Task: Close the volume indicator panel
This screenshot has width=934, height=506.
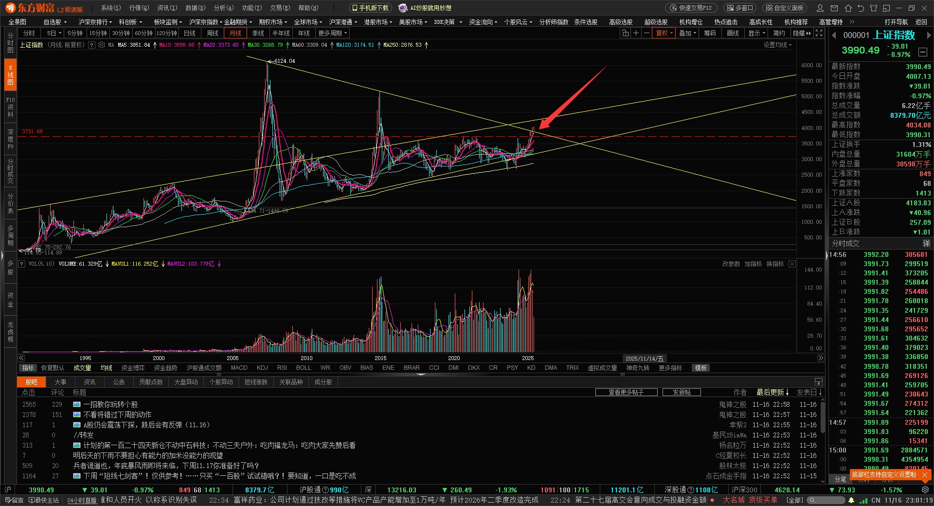Action: point(792,264)
